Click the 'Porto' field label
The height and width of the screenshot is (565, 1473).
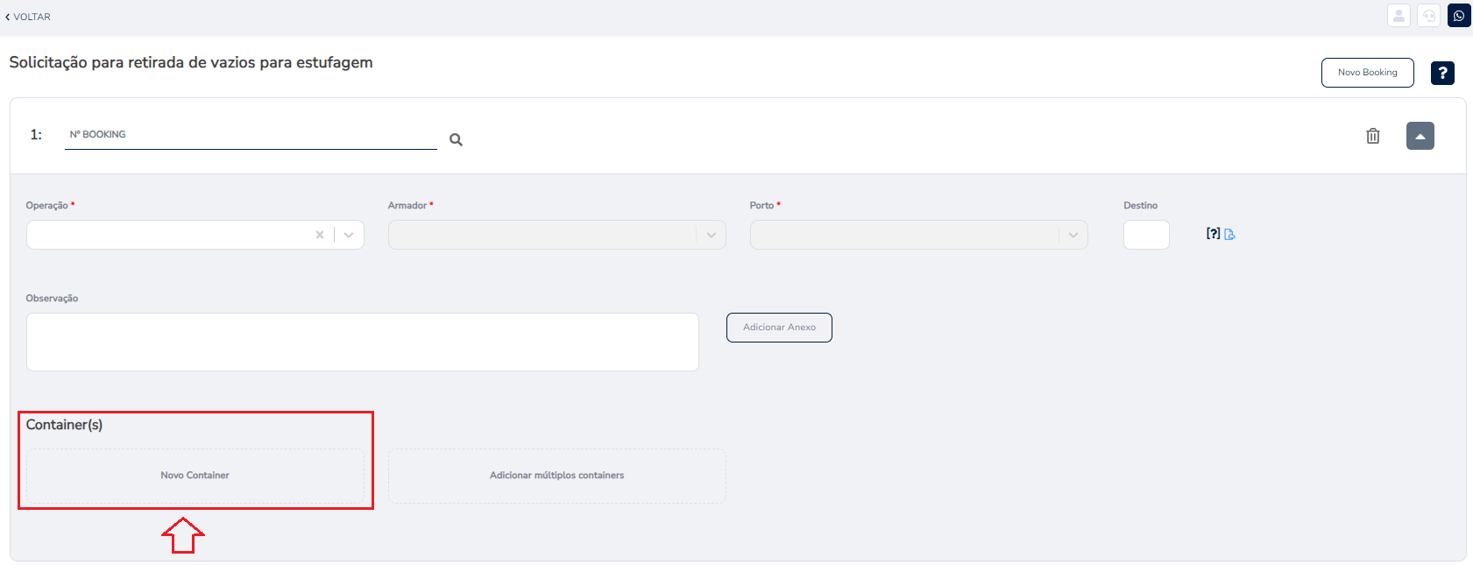[761, 205]
